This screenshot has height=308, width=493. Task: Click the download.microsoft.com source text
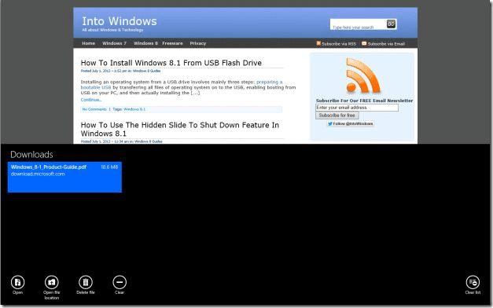tap(38, 174)
